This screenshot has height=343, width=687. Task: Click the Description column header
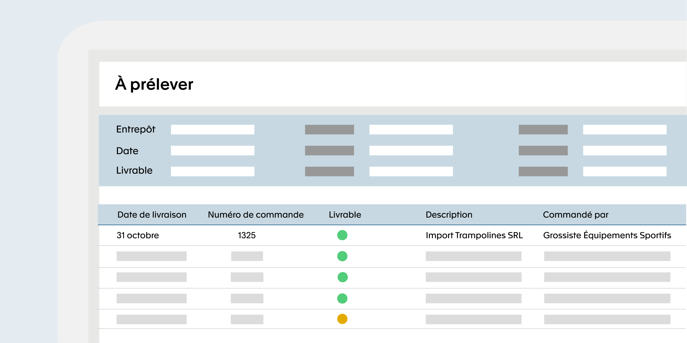click(449, 215)
